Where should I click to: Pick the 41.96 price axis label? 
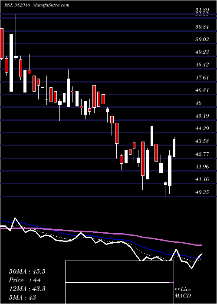(202, 167)
